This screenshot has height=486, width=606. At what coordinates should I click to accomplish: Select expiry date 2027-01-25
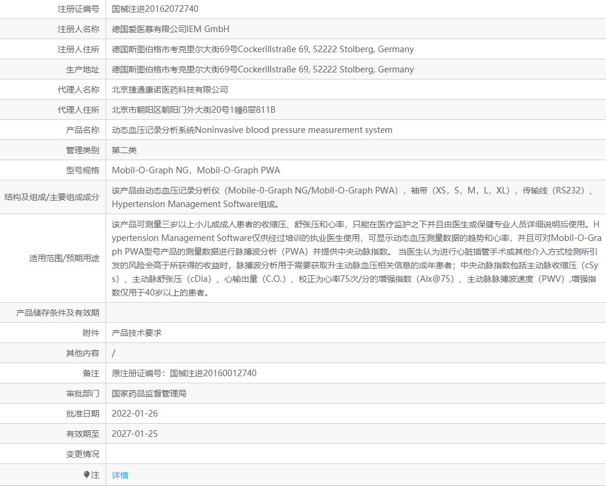click(x=135, y=434)
